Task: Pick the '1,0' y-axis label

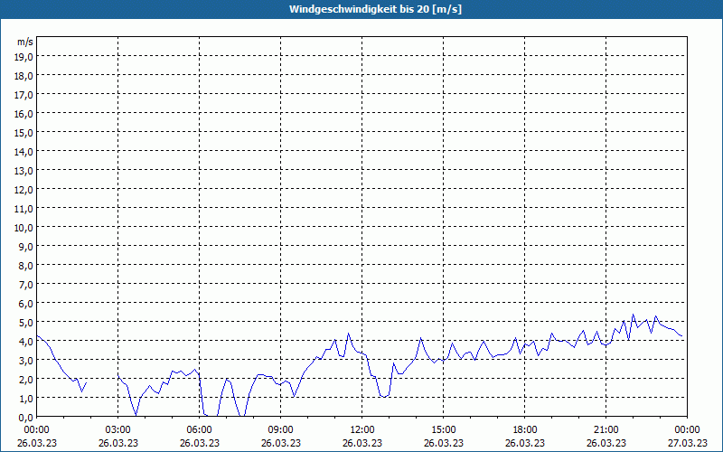Action: pyautogui.click(x=25, y=398)
